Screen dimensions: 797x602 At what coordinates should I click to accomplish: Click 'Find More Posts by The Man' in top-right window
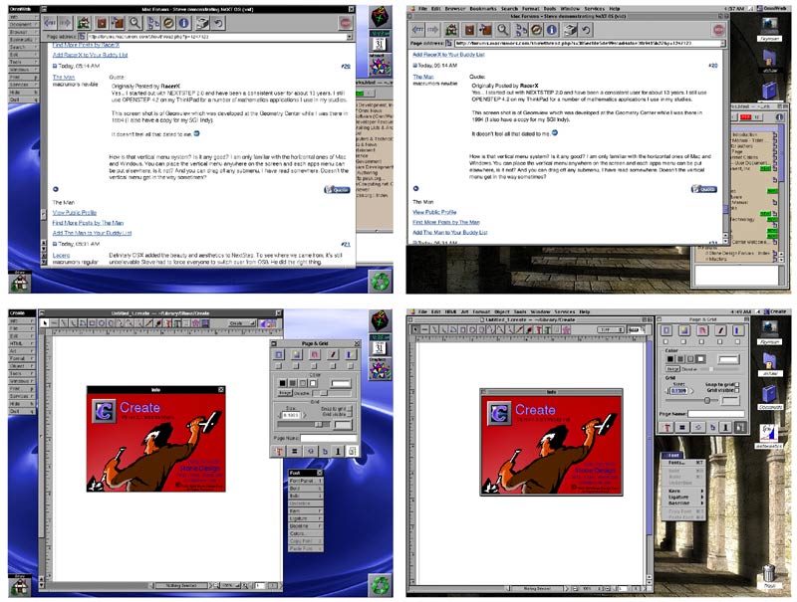(445, 222)
